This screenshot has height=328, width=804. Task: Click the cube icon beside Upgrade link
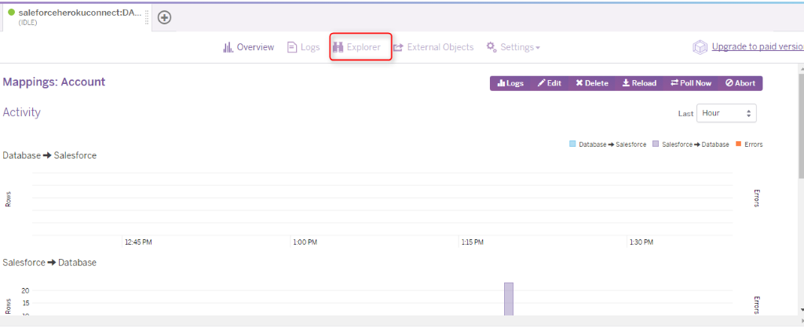700,48
